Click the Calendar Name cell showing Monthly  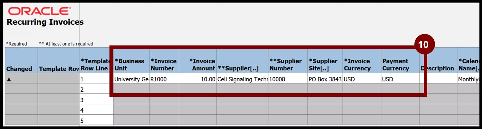[x=468, y=78]
